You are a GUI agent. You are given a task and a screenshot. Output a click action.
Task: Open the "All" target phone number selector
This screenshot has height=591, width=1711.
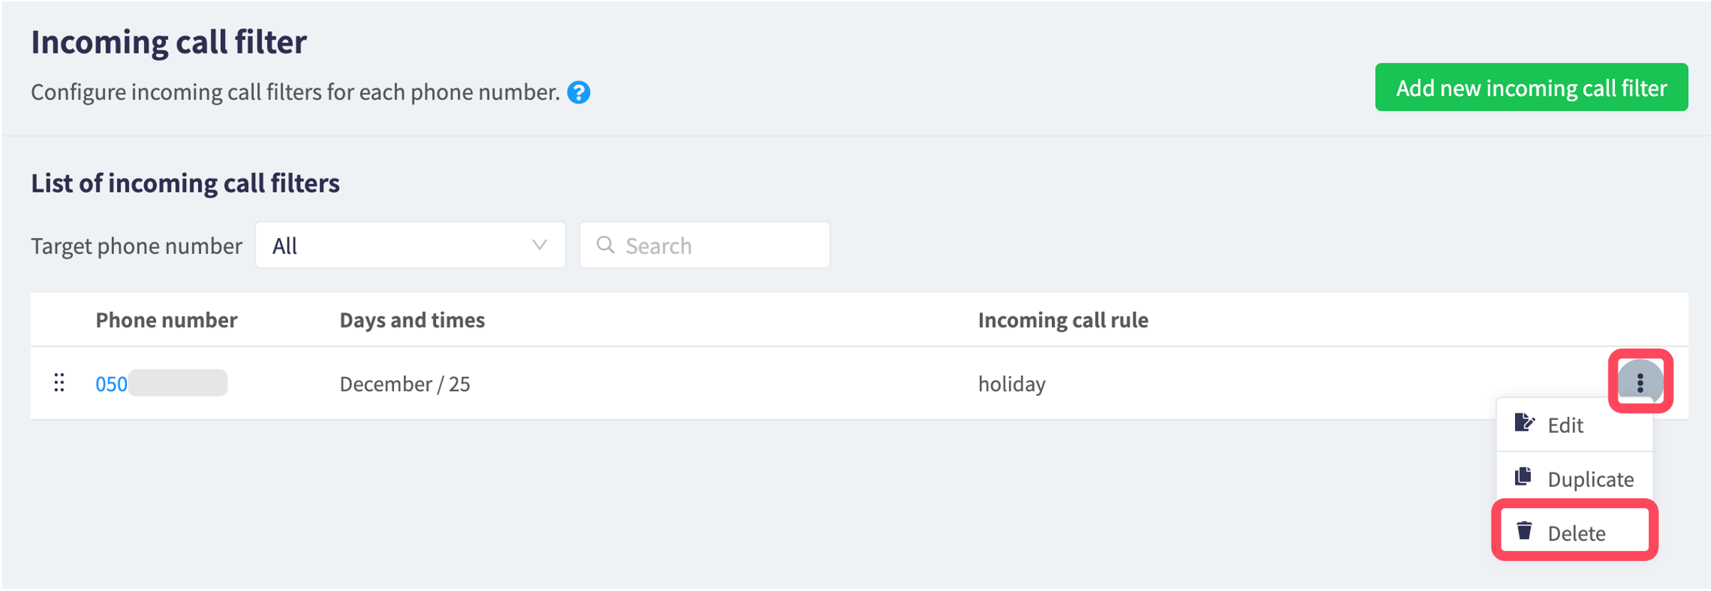[x=410, y=245]
